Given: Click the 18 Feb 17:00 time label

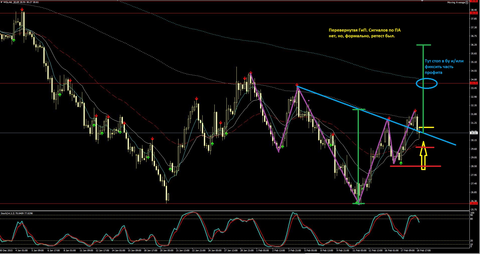Looking at the screenshot, I should pyautogui.click(x=424, y=250).
